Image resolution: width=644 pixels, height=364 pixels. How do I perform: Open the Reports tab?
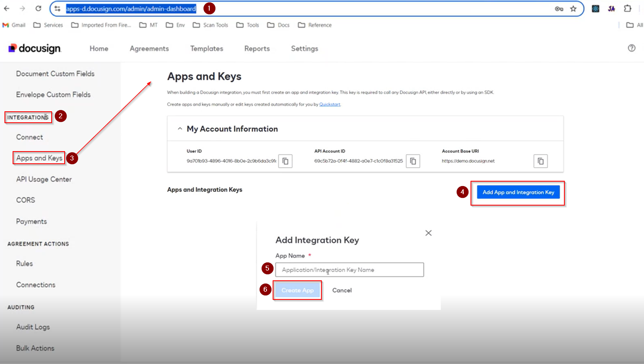(257, 48)
